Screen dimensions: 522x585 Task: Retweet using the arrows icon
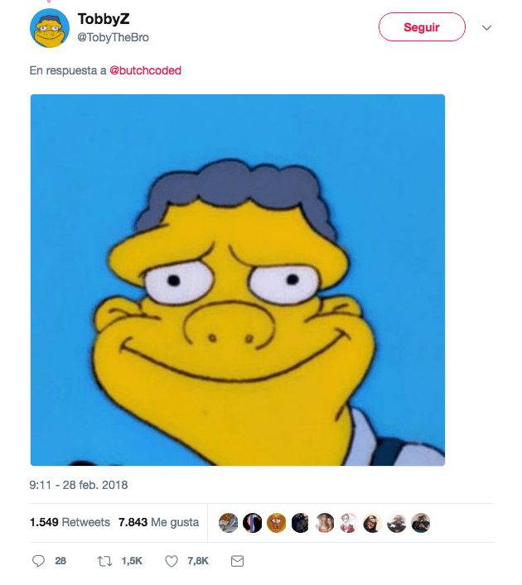coord(104,561)
